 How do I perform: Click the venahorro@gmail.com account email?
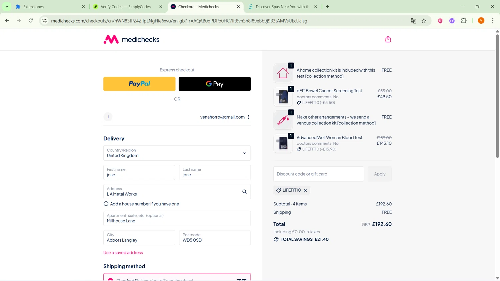click(222, 117)
